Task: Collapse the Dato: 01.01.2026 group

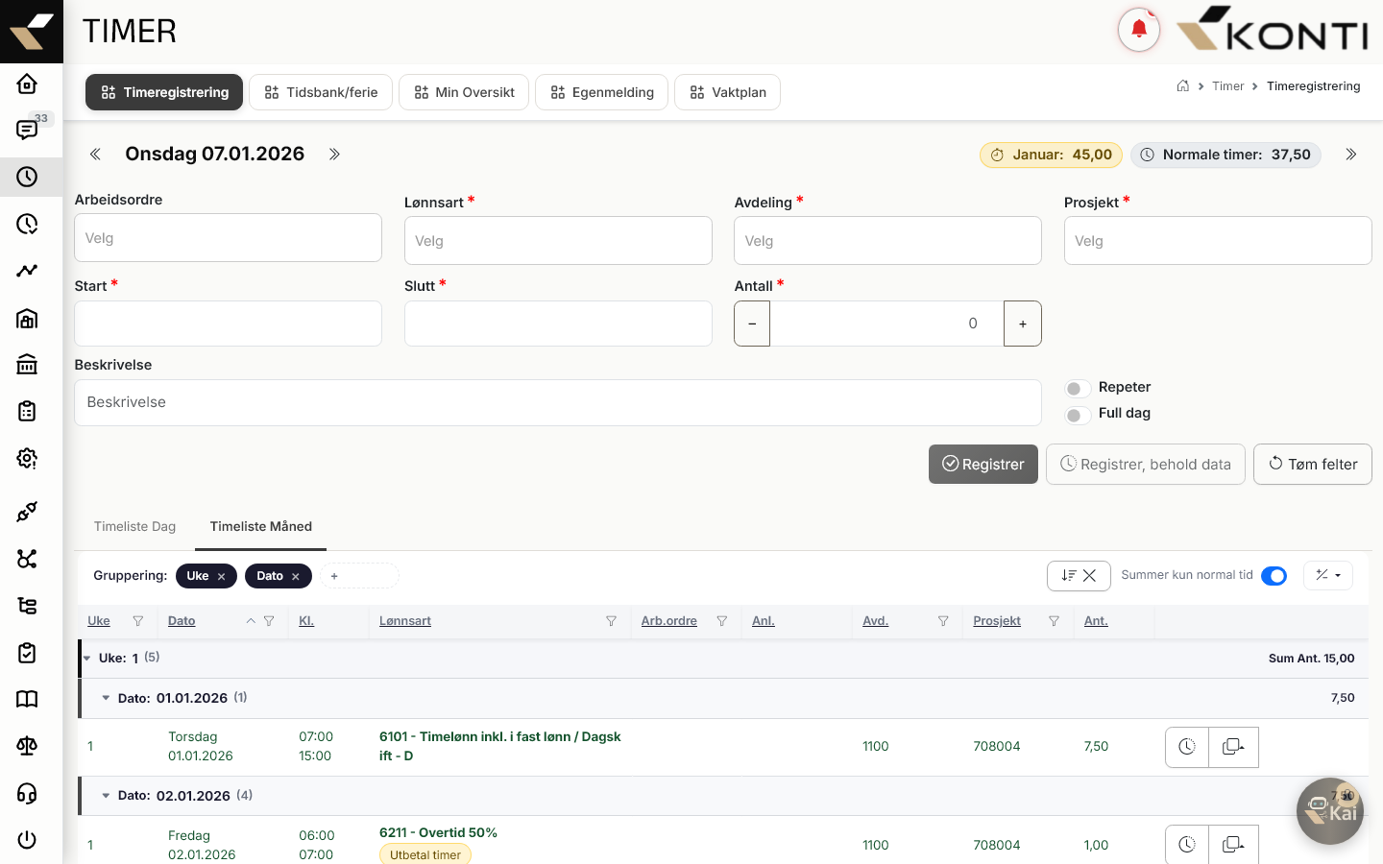Action: [106, 698]
